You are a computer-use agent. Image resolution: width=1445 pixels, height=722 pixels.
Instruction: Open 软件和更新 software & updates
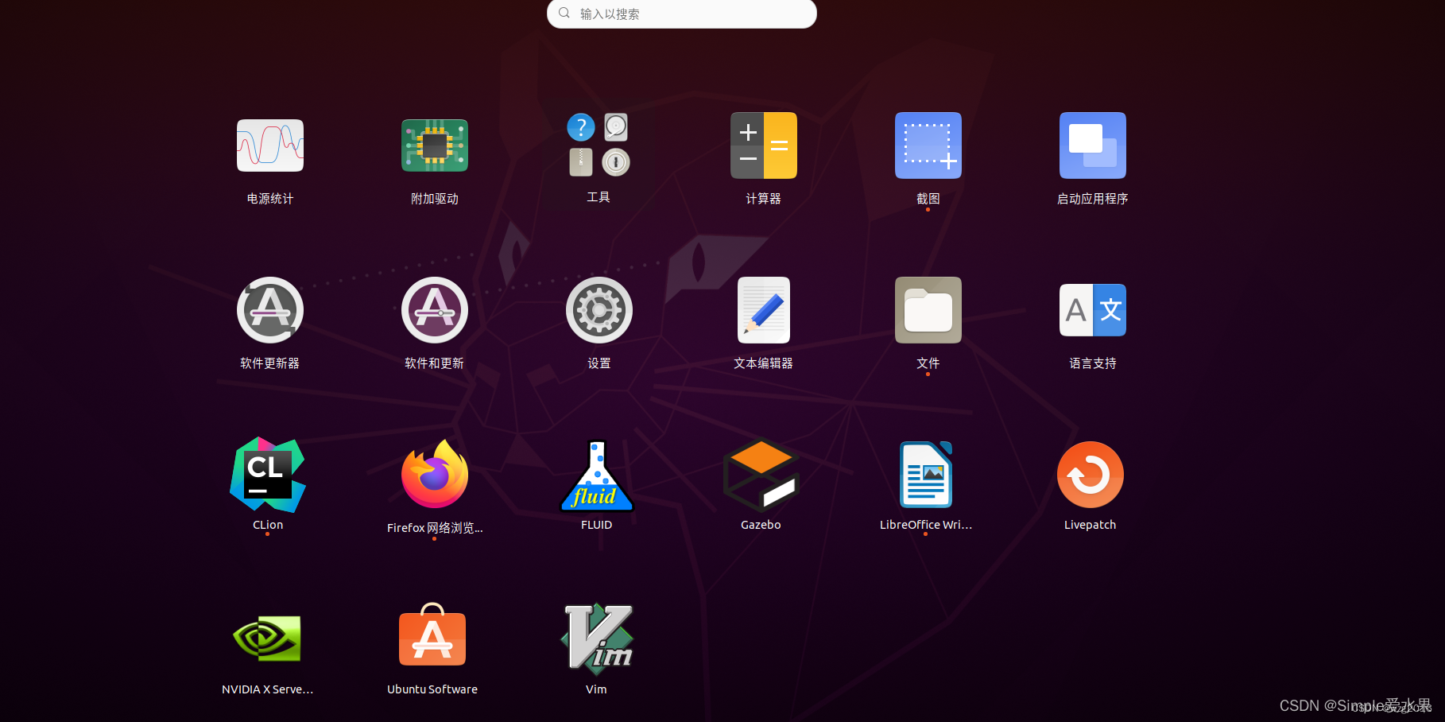tap(434, 310)
